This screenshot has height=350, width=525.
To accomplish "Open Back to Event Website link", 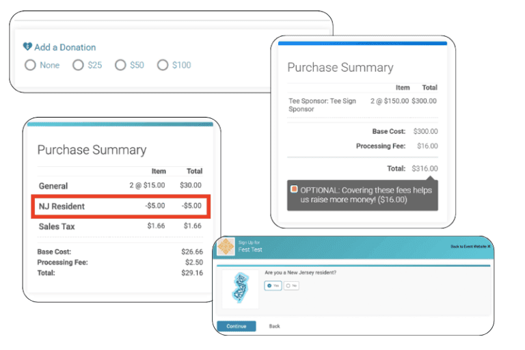I will (x=470, y=246).
